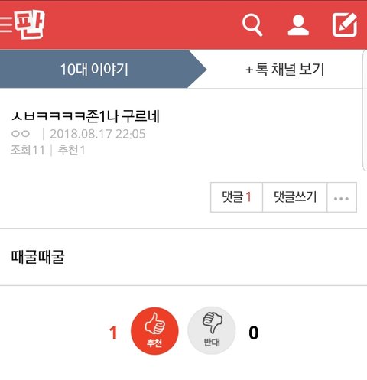
Task: Open the three-dots more options button
Action: coord(342,197)
